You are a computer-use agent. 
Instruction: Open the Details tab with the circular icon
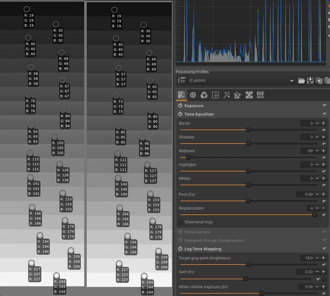(x=193, y=95)
